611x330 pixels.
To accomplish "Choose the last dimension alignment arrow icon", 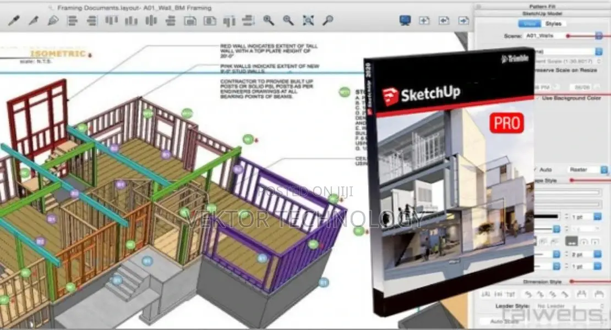I will 565,295.
